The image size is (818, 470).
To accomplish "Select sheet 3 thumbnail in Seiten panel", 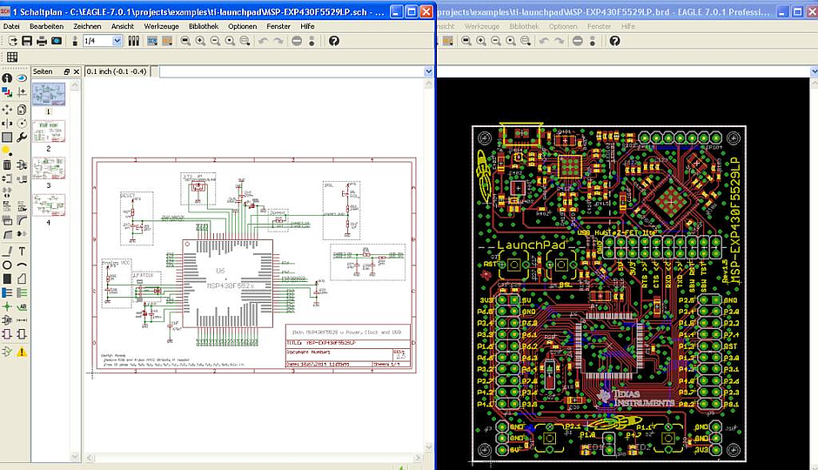I will pos(49,168).
